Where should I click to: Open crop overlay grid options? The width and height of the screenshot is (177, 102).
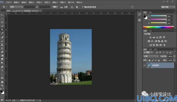click(x=72, y=7)
